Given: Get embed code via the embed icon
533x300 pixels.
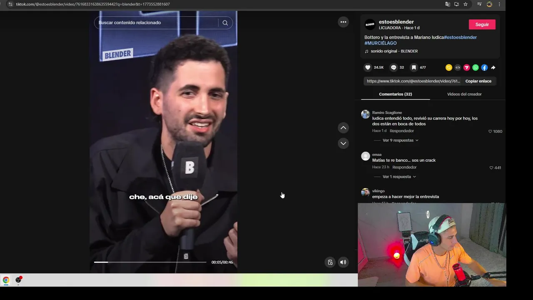Looking at the screenshot, I should tap(458, 67).
